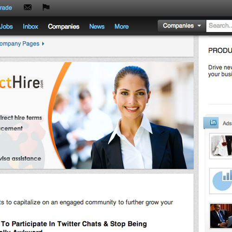Click the Company Pages link

pyautogui.click(x=19, y=44)
